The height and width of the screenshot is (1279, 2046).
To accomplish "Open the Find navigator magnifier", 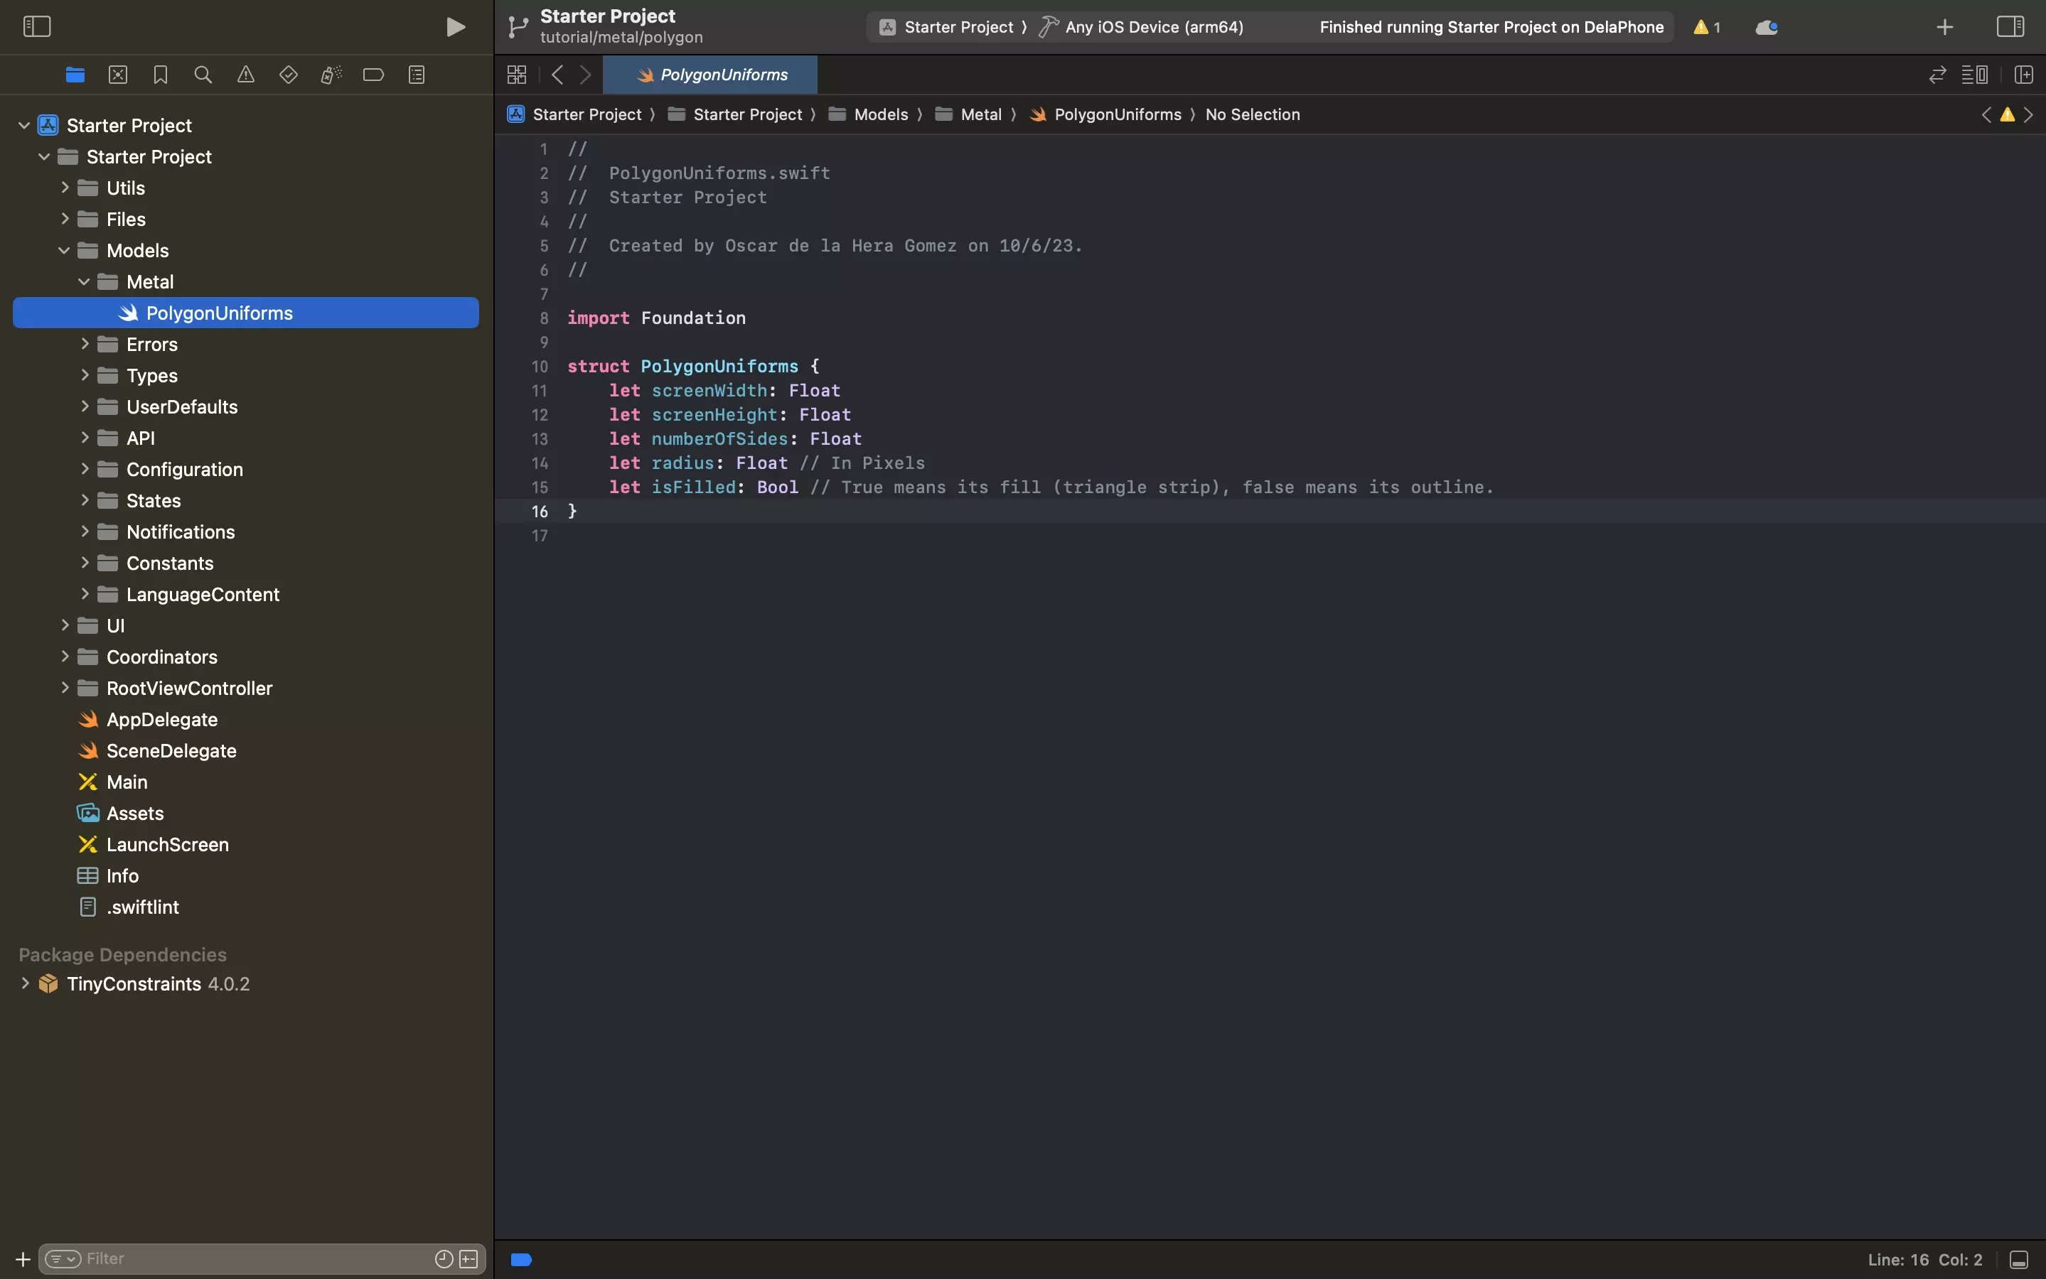I will 203,75.
